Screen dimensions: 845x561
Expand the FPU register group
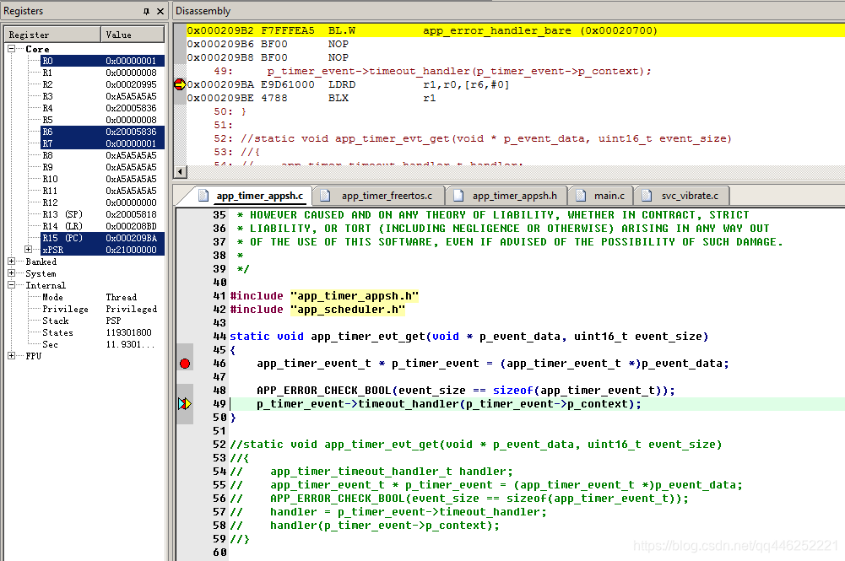(x=12, y=356)
